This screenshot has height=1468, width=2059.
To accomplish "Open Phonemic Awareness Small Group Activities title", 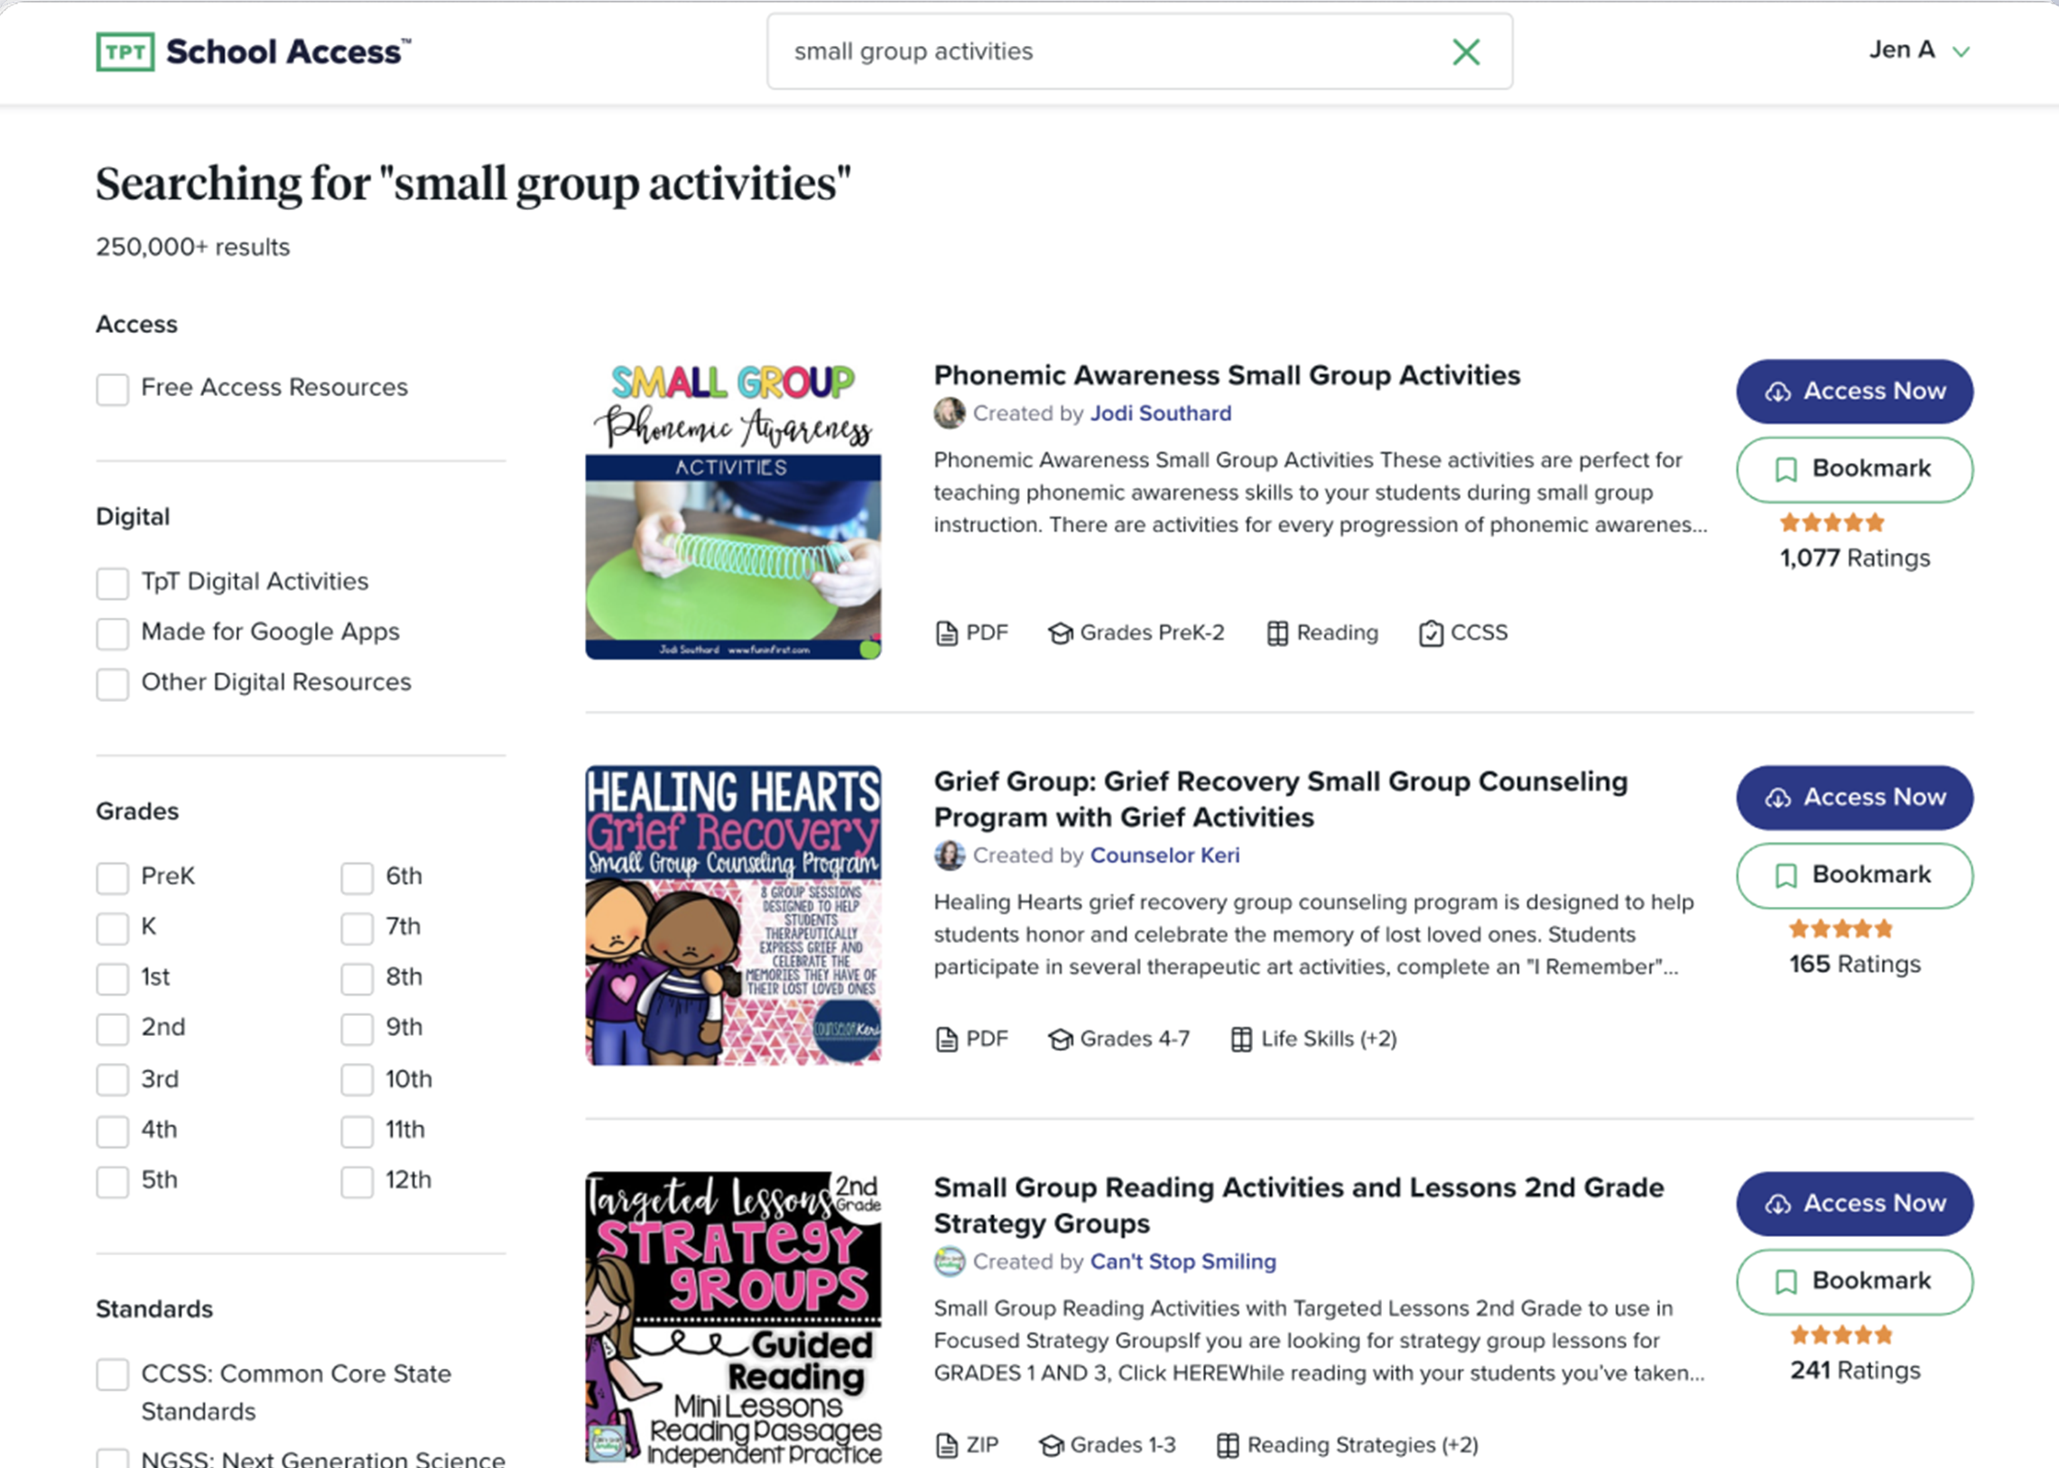I will (x=1226, y=375).
